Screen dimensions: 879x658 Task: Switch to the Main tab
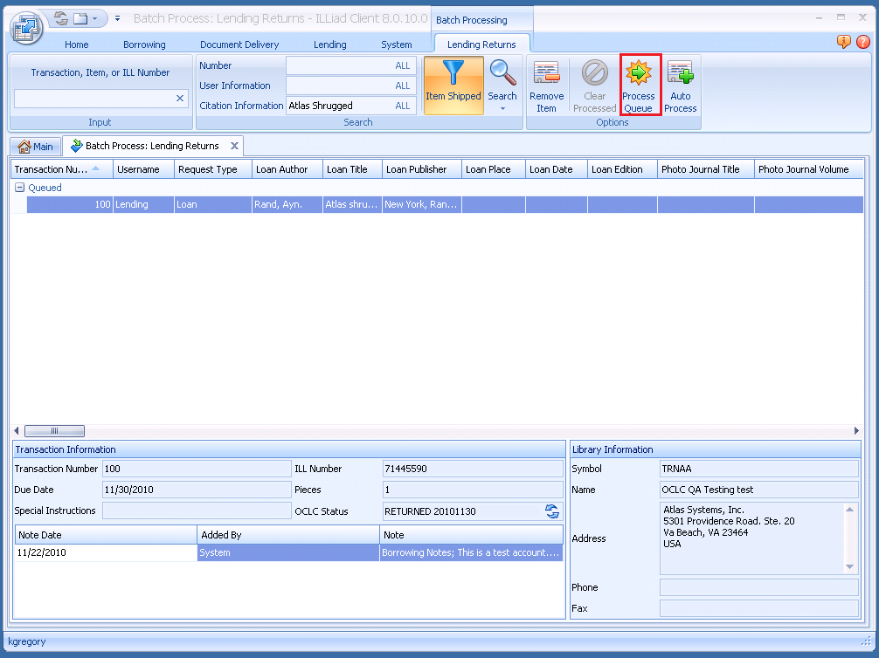(36, 147)
